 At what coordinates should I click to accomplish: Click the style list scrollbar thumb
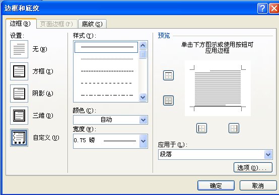[143, 54]
